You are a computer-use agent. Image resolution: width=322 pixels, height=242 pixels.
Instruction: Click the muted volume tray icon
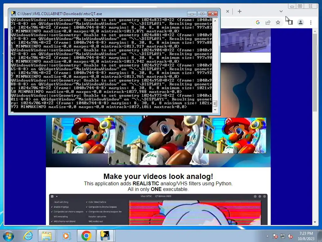[290, 236]
